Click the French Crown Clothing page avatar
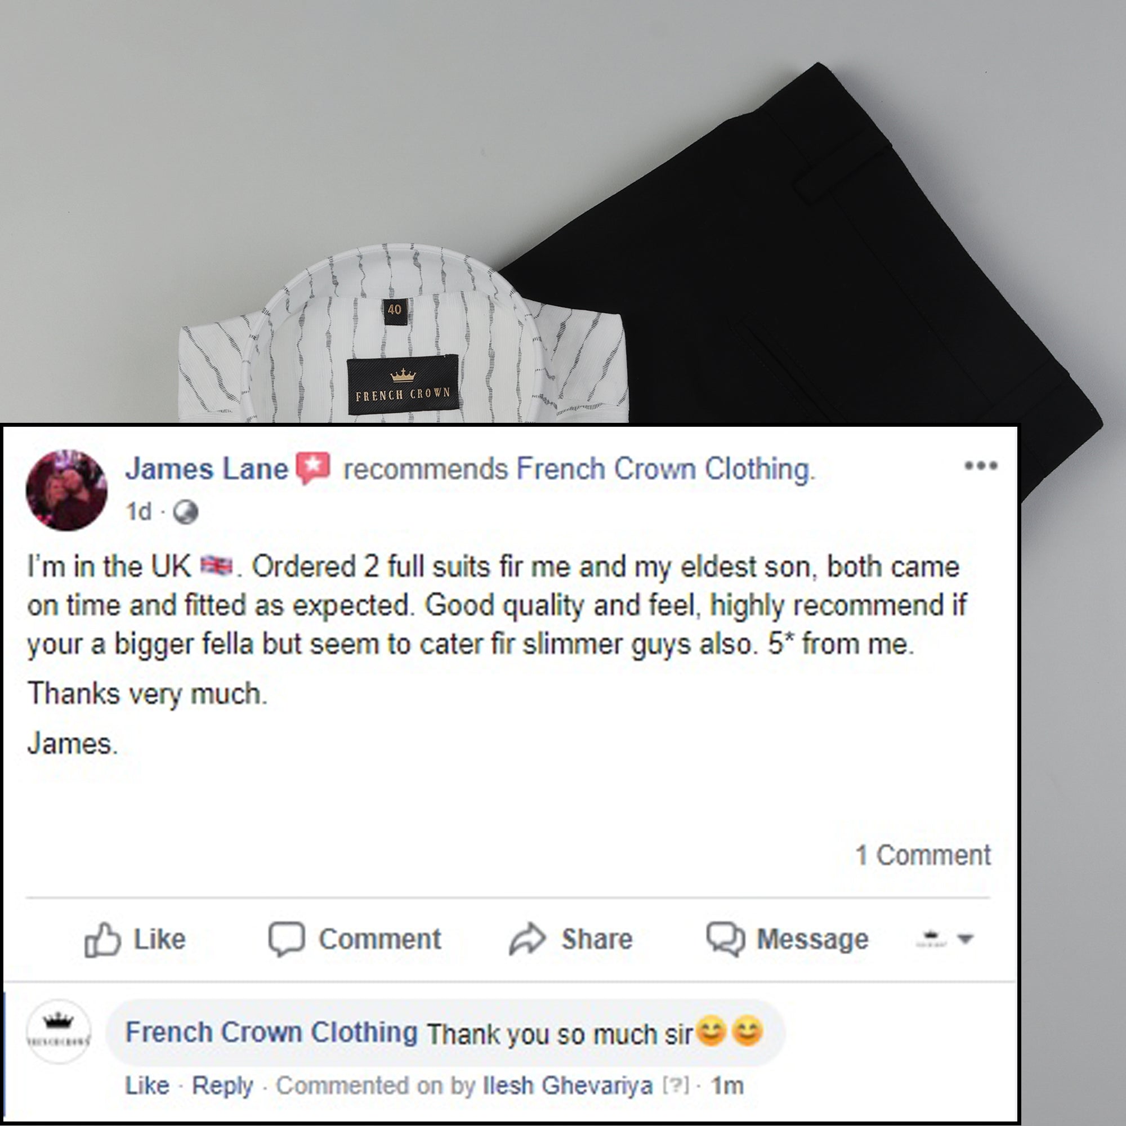The width and height of the screenshot is (1126, 1126). click(x=59, y=1031)
